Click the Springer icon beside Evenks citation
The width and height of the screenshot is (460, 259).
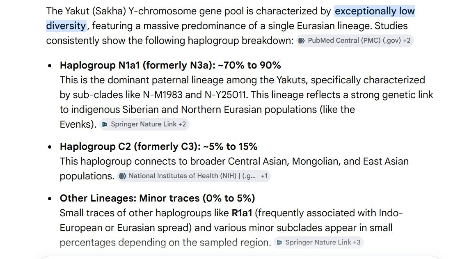[x=105, y=124]
